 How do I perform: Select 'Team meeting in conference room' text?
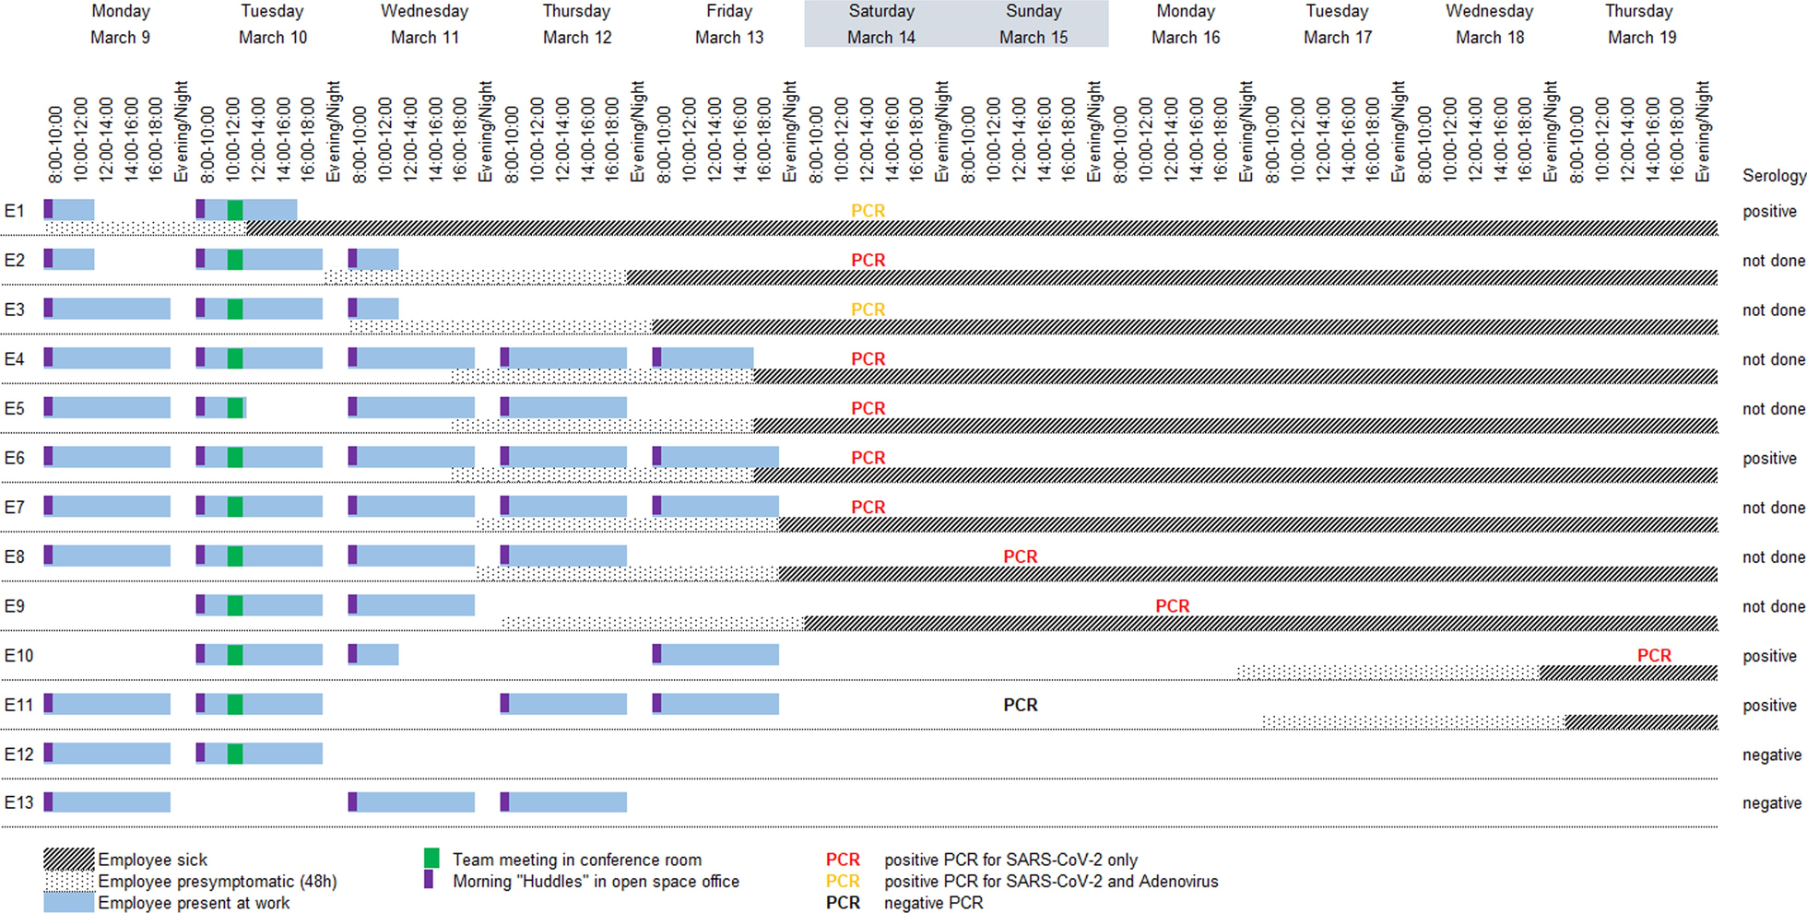coord(577,860)
